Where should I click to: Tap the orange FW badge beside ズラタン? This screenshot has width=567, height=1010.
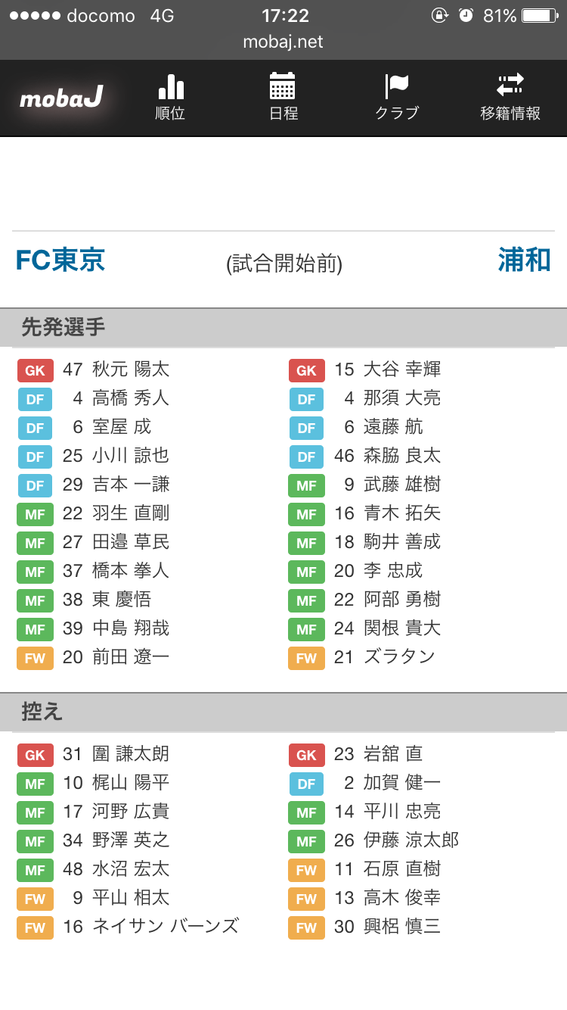306,658
